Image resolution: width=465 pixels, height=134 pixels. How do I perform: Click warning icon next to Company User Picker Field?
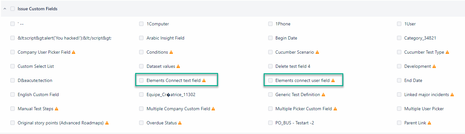pyautogui.click(x=74, y=52)
